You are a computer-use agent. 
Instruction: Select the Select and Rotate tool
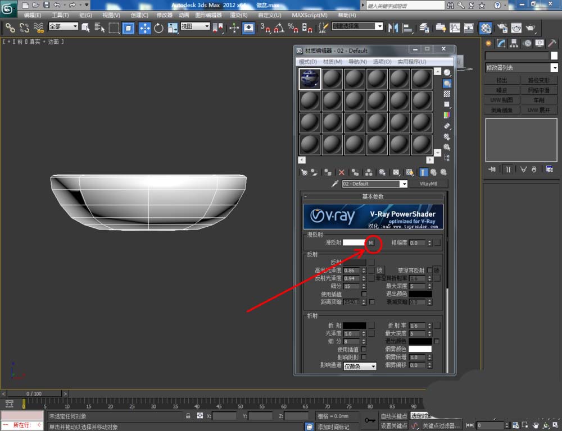(158, 28)
